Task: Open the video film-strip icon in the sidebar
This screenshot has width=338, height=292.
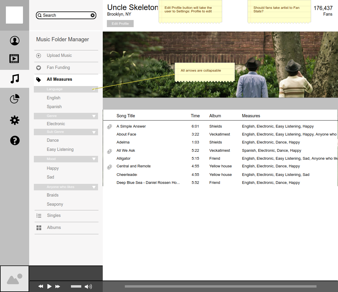Action: pos(14,59)
